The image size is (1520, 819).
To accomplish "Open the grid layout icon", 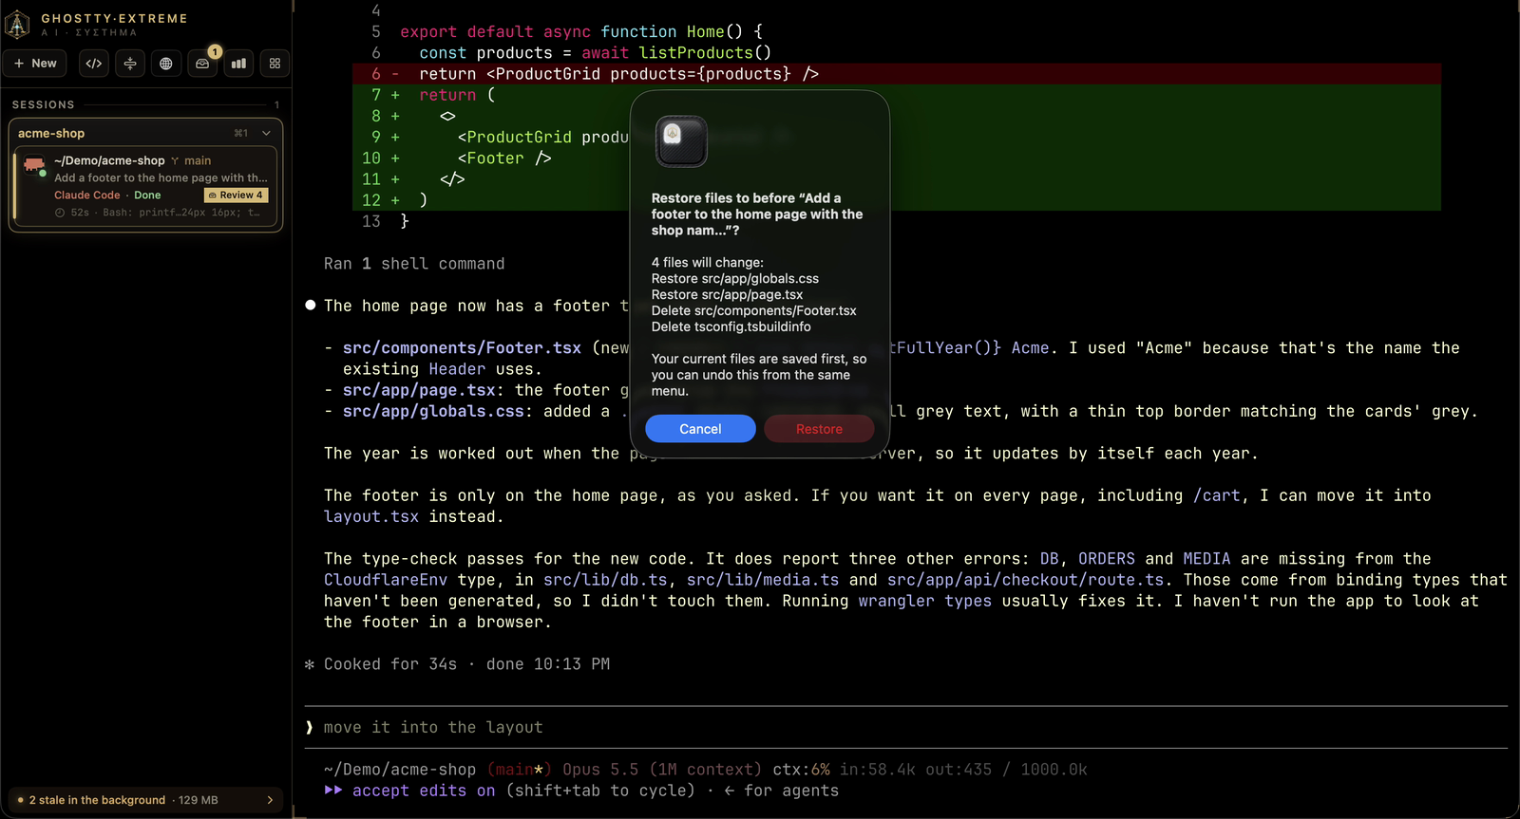I will 275,64.
